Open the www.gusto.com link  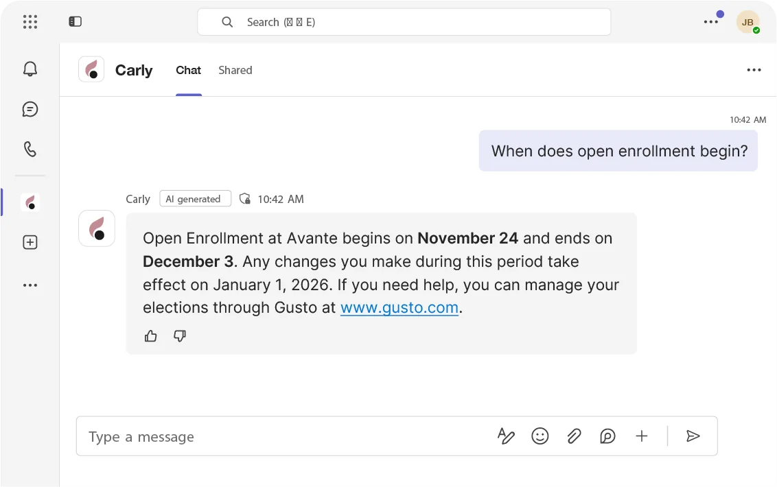tap(399, 308)
